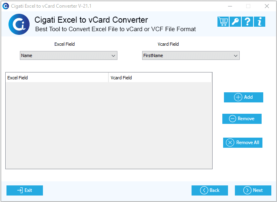Go Back to previous step
This screenshot has width=277, height=202.
point(210,190)
